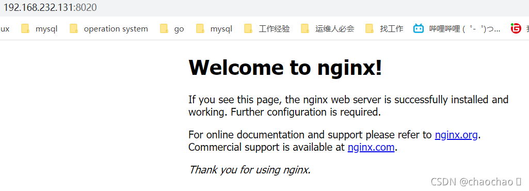Follow the nginx.com commercial support link
This screenshot has width=529, height=191.
tap(371, 148)
